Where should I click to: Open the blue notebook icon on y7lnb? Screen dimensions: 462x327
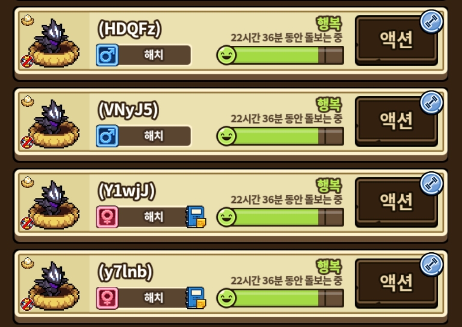pos(195,298)
